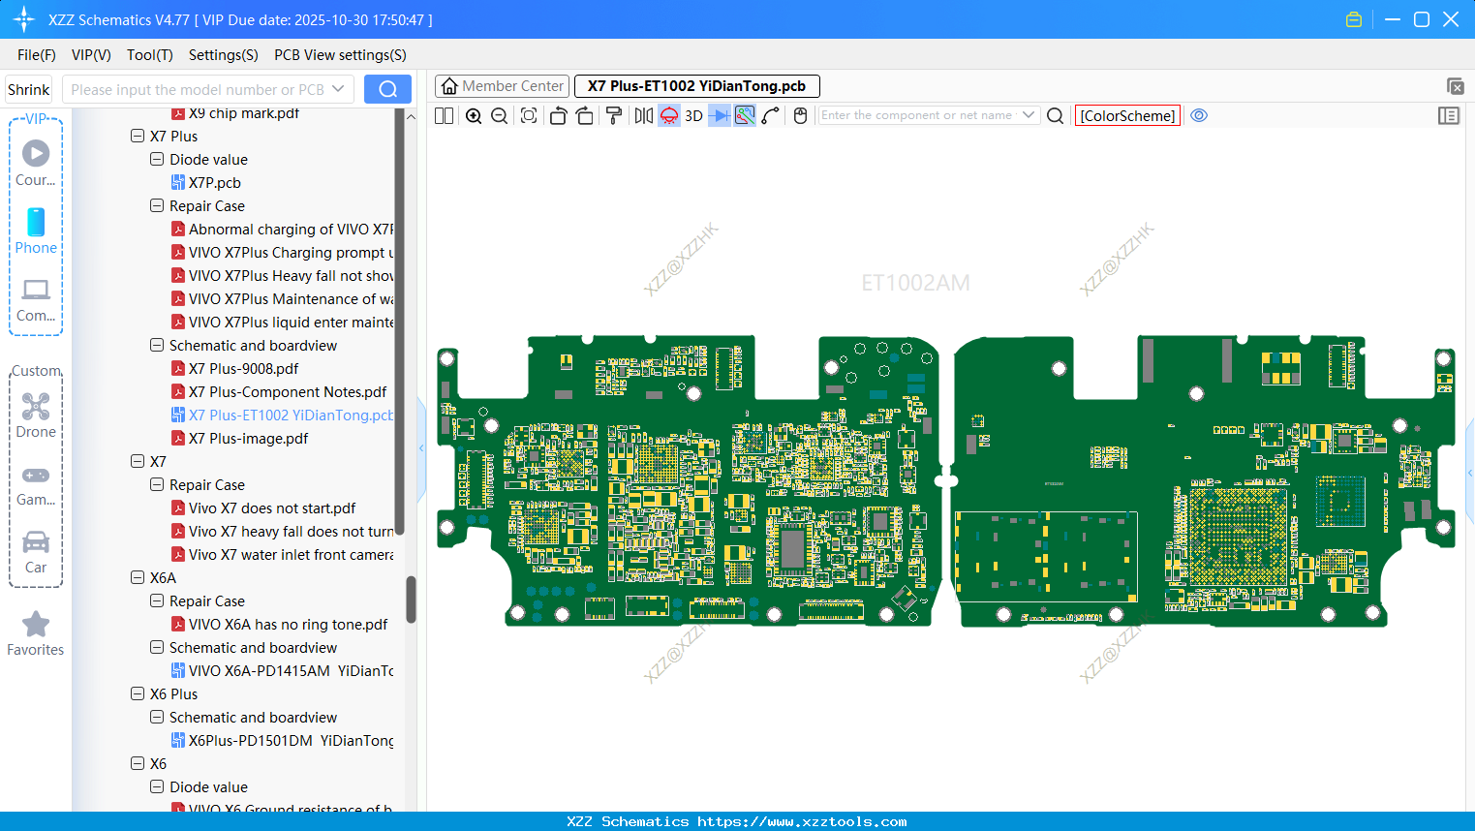The height and width of the screenshot is (831, 1475).
Task: Open the right side panel icon
Action: pos(1449,115)
